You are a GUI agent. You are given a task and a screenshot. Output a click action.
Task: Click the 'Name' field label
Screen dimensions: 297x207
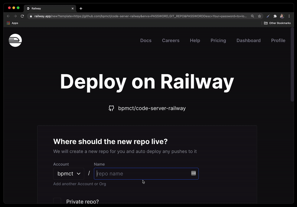tap(99, 164)
